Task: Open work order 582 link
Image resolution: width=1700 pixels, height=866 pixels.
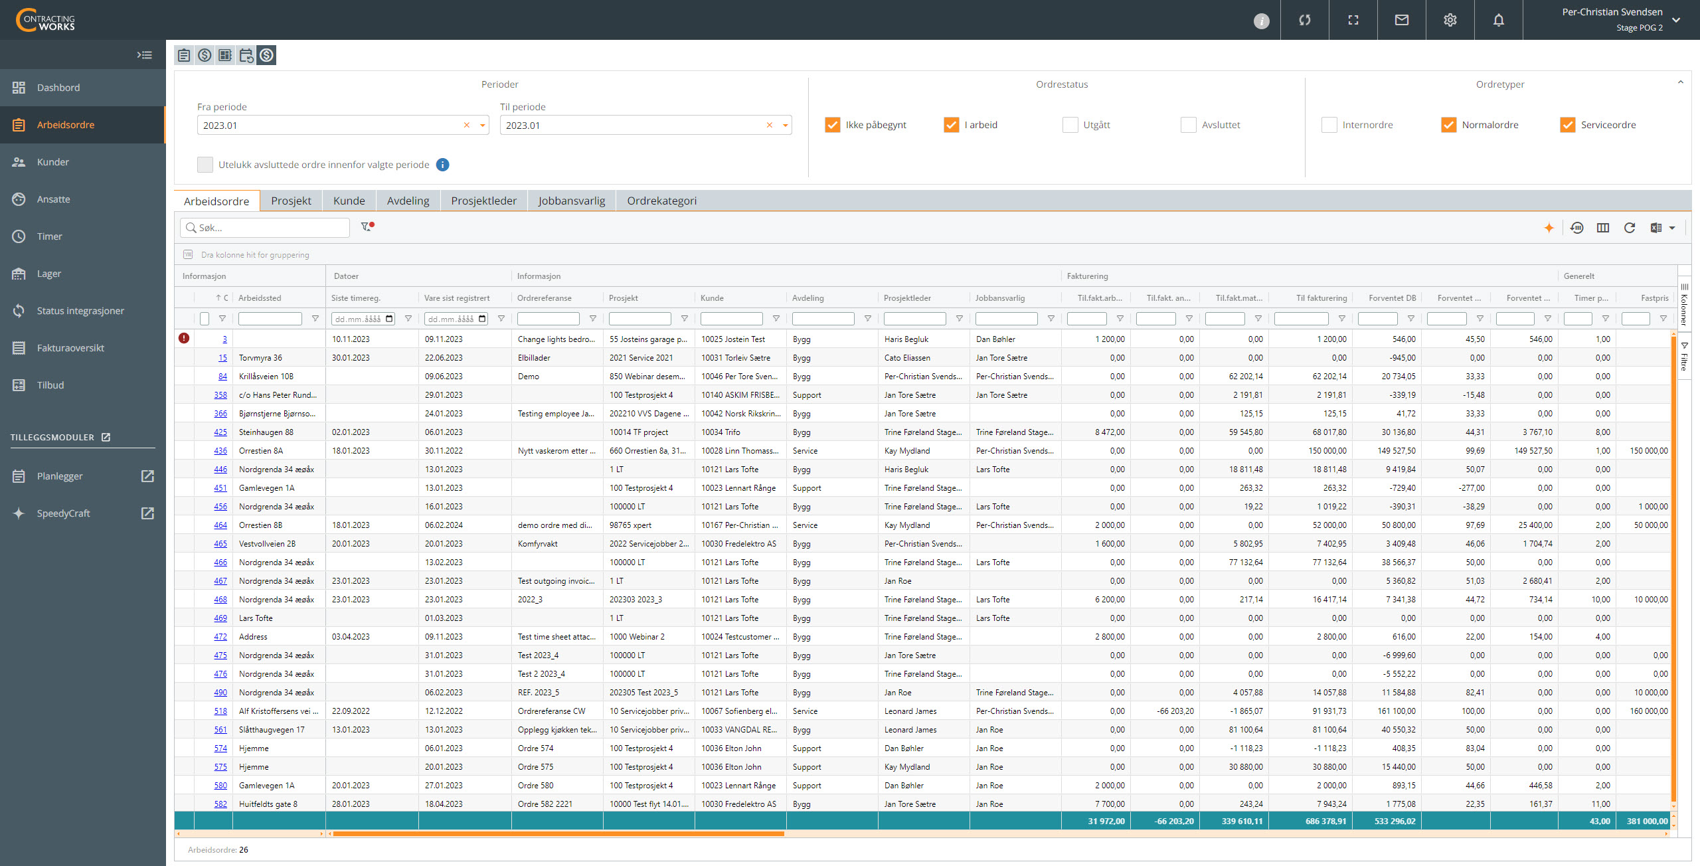Action: tap(220, 804)
